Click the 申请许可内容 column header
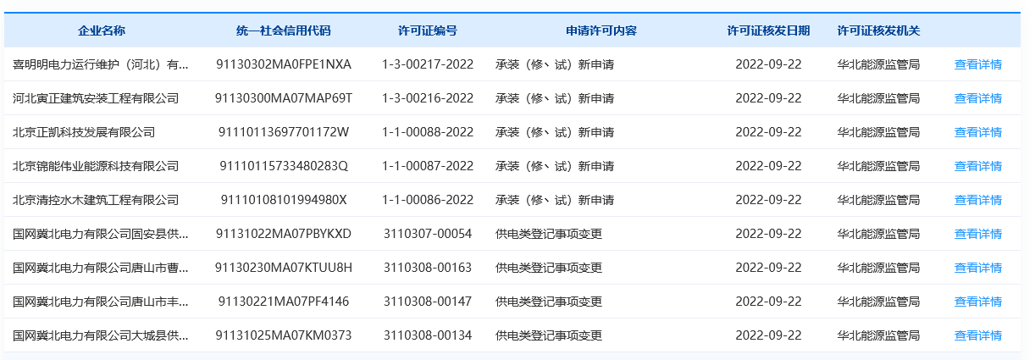 click(601, 30)
